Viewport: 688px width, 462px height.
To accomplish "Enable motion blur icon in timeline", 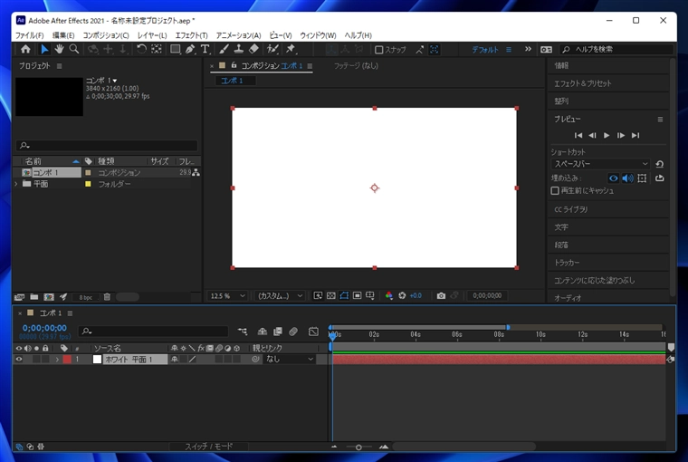I will tap(293, 332).
